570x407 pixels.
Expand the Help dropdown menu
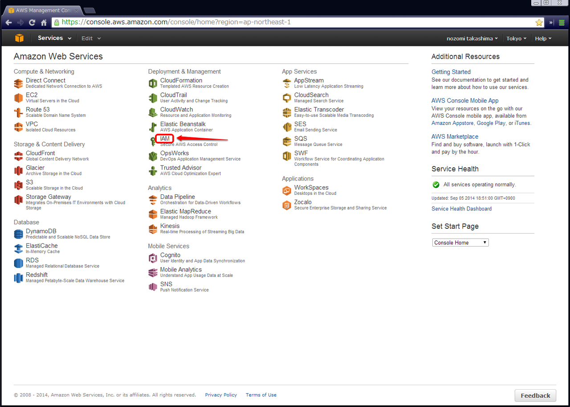click(x=543, y=38)
